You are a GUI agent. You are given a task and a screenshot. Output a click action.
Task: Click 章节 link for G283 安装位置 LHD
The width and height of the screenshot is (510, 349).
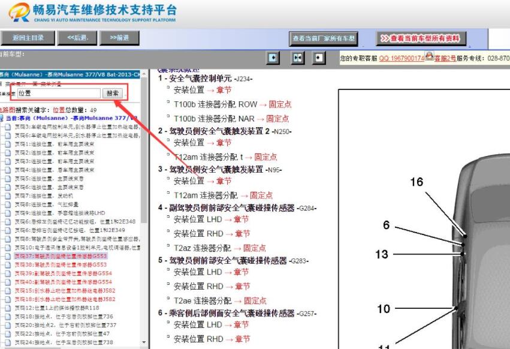(241, 272)
